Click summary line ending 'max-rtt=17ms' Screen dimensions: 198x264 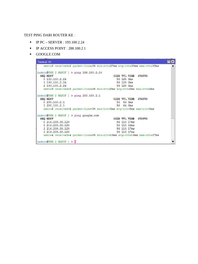[x=101, y=135]
